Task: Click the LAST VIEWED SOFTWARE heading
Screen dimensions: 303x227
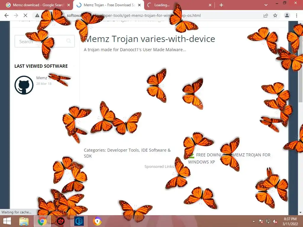Action: click(x=41, y=66)
